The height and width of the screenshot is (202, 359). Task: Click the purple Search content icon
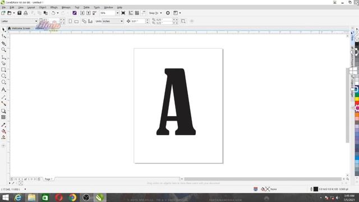[75, 13]
